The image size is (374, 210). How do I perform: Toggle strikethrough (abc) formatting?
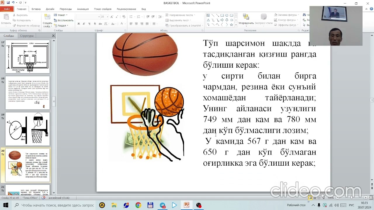click(101, 24)
